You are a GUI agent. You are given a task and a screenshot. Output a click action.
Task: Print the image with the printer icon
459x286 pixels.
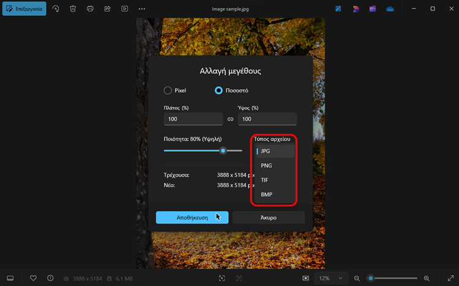90,9
